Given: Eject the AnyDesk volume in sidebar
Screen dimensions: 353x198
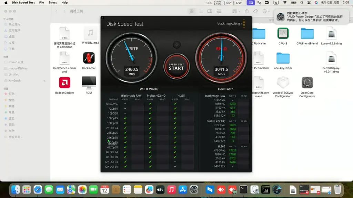Looking at the screenshot, I should pos(44,80).
